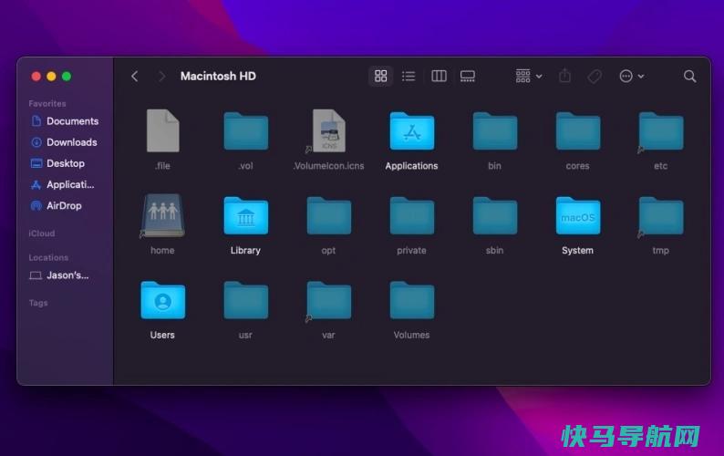Viewport: 724px width, 456px height.
Task: Go forward with the right chevron
Action: pyautogui.click(x=161, y=77)
